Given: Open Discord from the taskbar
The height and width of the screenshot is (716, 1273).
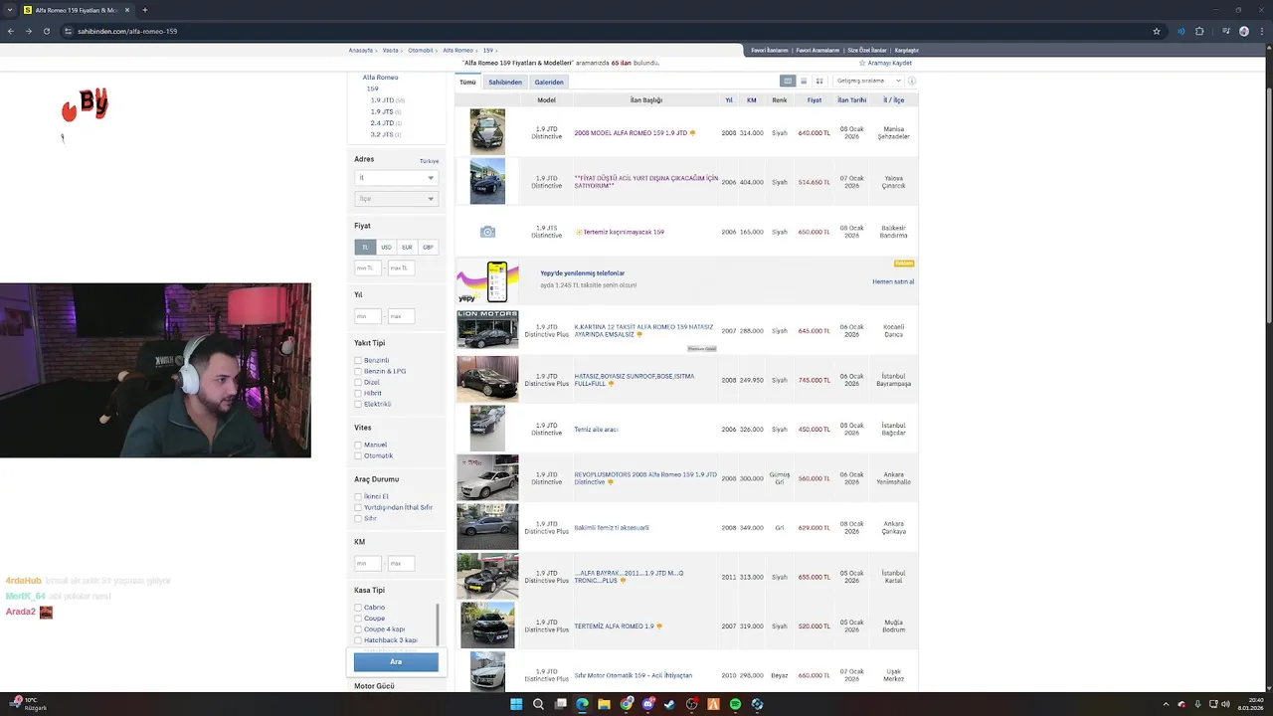Looking at the screenshot, I should (x=647, y=704).
